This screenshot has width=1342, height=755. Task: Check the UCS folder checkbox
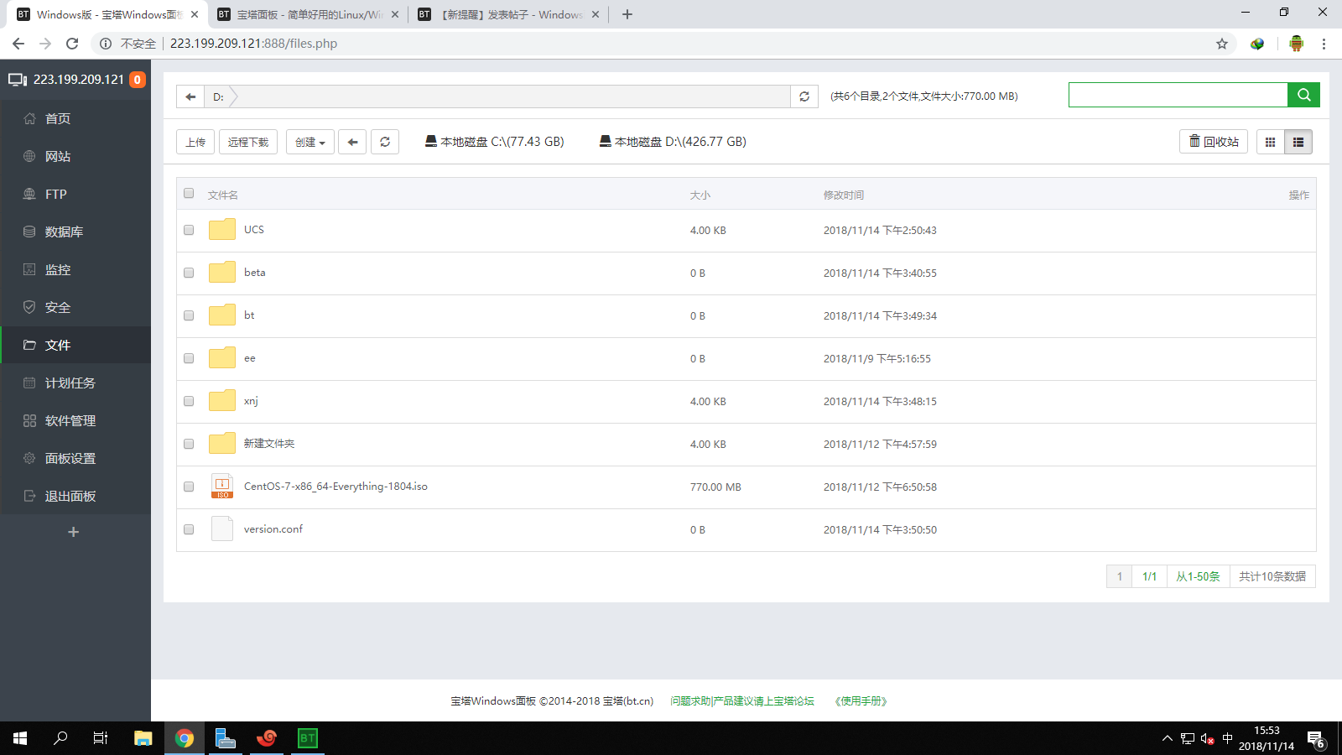click(189, 230)
